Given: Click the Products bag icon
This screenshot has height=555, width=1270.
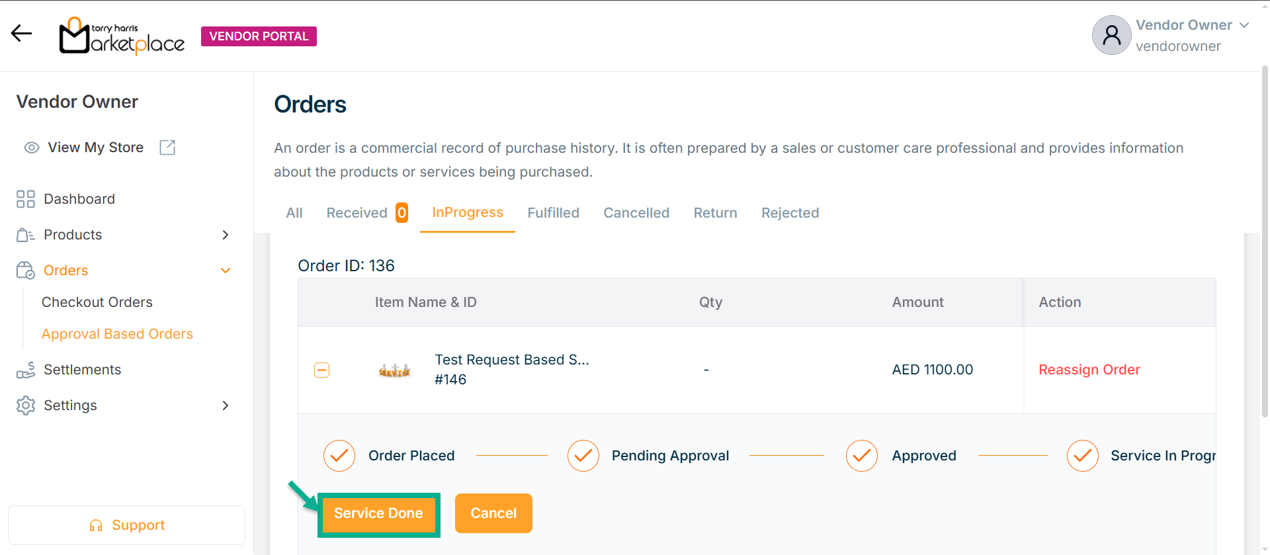Looking at the screenshot, I should tap(26, 235).
